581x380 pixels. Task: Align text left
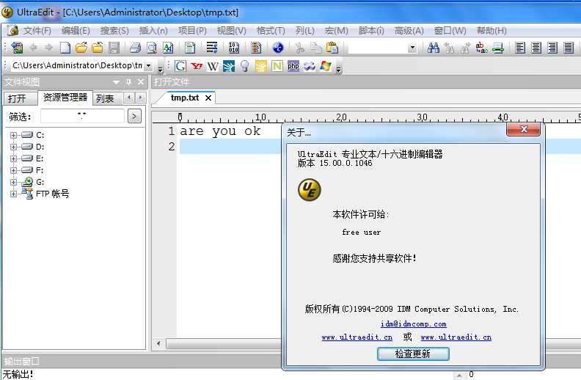pos(520,48)
